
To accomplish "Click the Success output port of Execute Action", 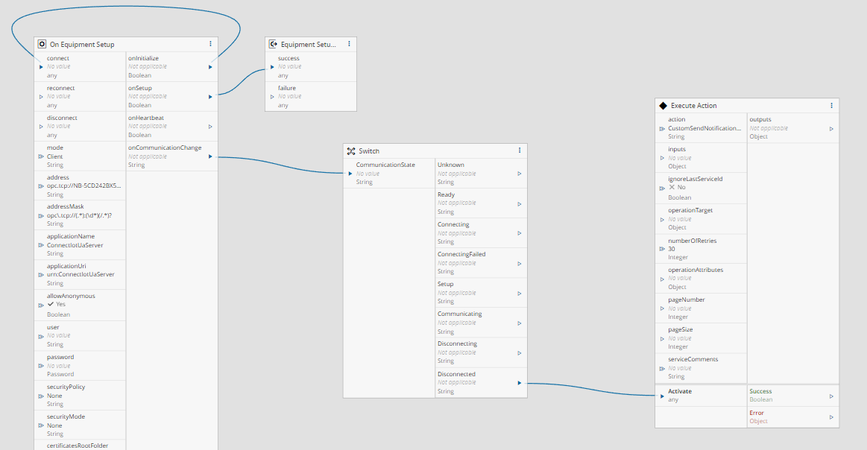I will 831,396.
